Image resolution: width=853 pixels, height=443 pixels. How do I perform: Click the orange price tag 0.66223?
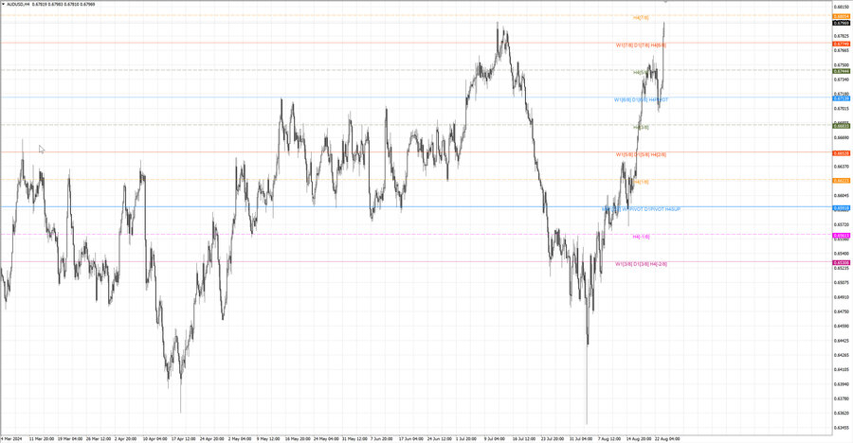coord(842,181)
